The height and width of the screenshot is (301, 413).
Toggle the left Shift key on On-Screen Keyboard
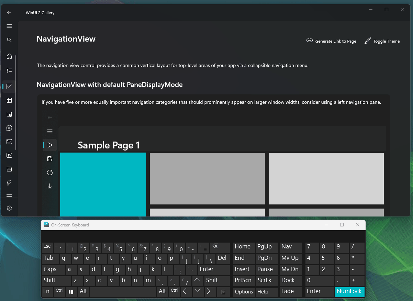point(56,281)
